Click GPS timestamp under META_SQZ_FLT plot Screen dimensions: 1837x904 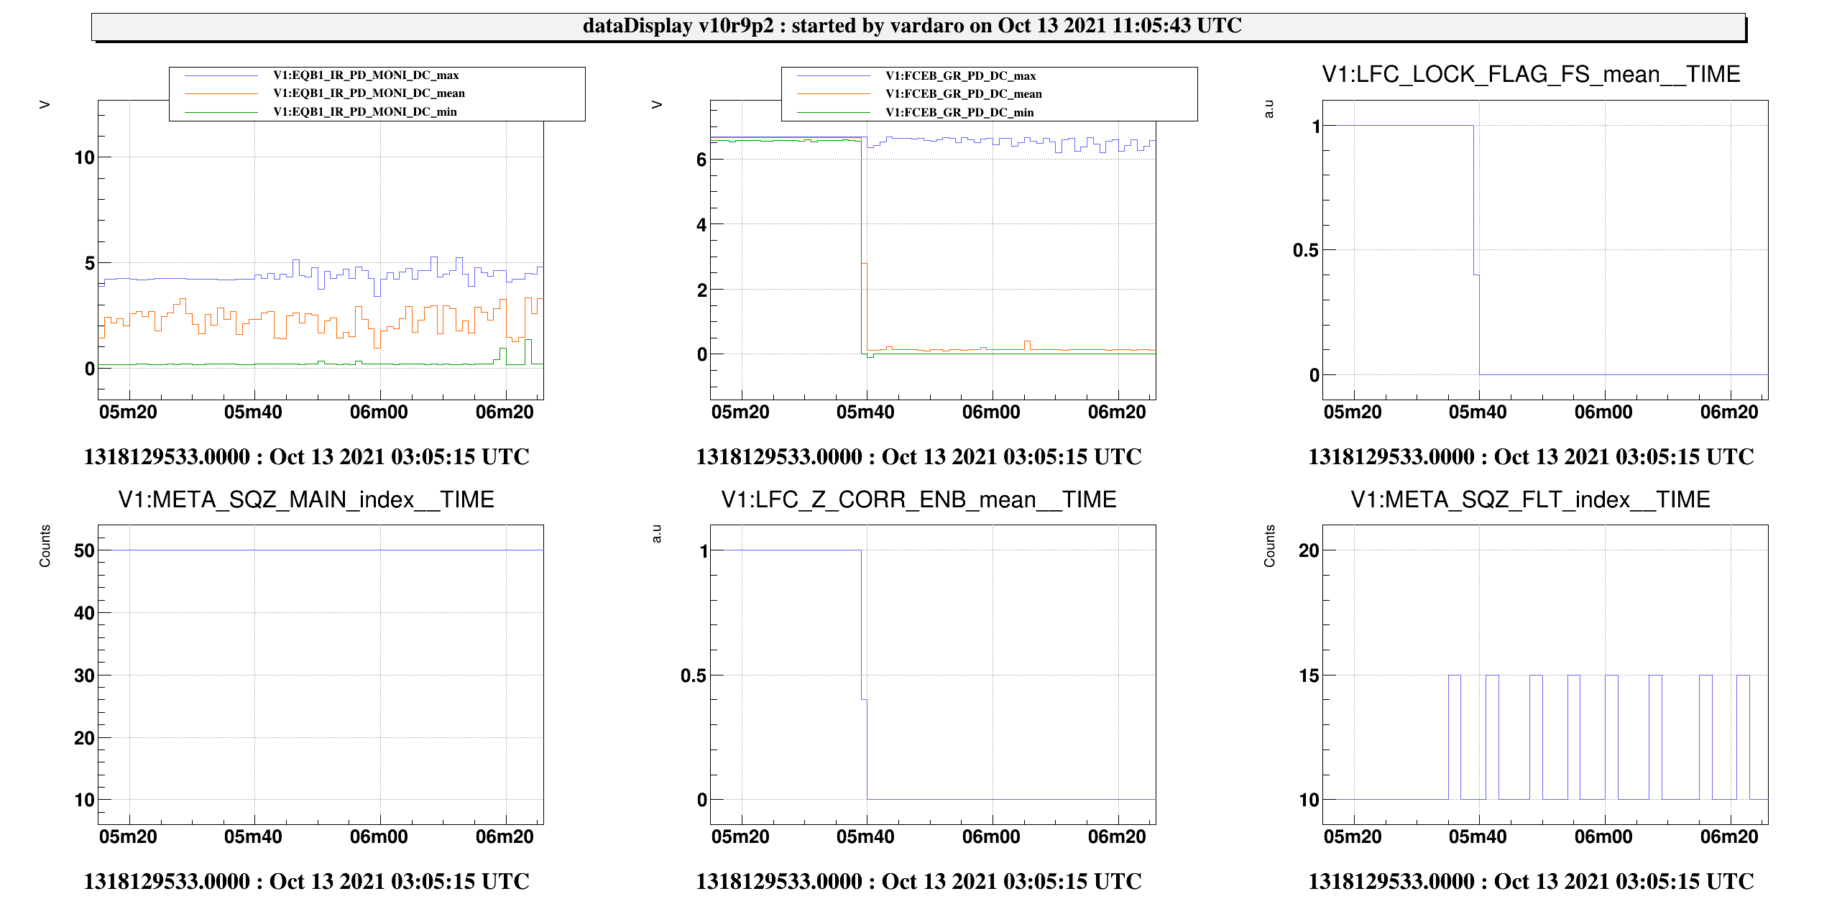1531,881
